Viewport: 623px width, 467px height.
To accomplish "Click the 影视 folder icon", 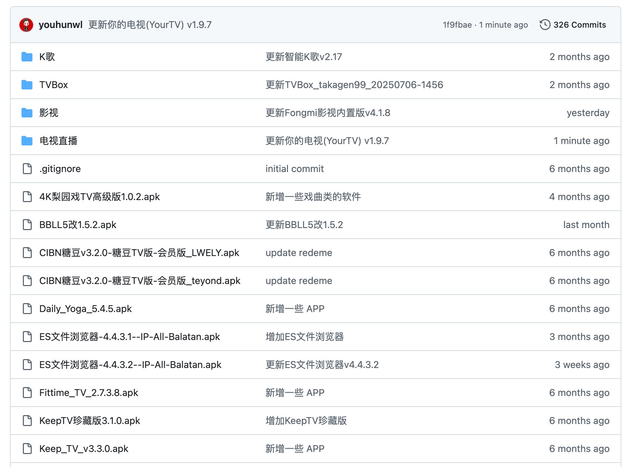I will (27, 113).
